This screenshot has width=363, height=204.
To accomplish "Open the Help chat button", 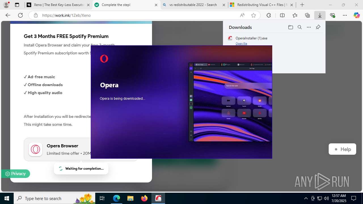I will point(342,149).
